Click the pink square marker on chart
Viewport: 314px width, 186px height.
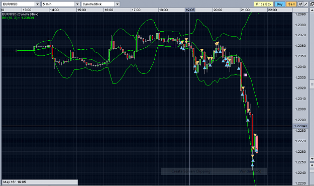245,75
